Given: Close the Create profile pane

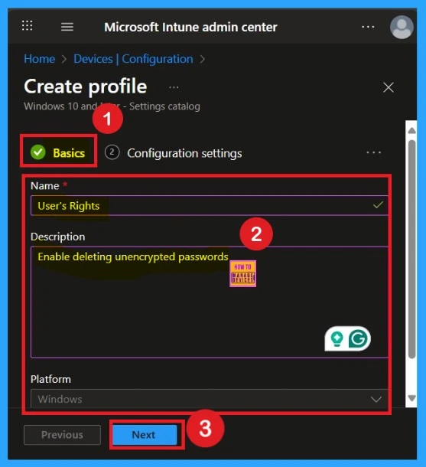Looking at the screenshot, I should (x=389, y=87).
